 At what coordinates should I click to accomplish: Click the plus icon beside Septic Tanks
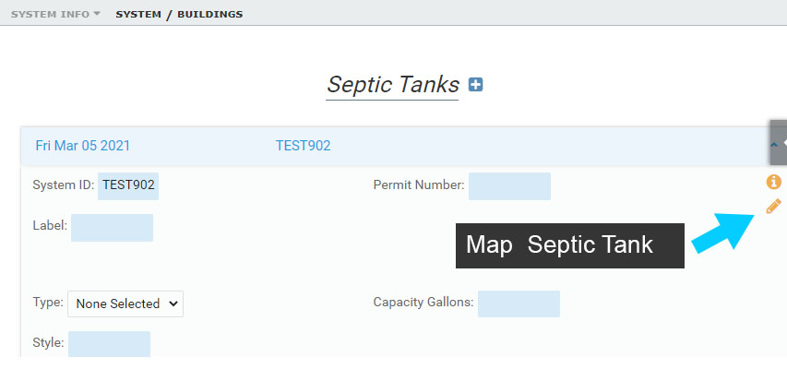pos(476,85)
